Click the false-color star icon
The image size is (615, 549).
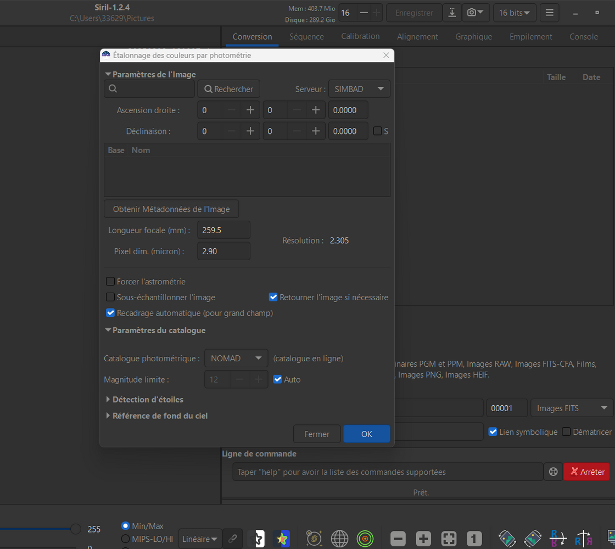[282, 539]
